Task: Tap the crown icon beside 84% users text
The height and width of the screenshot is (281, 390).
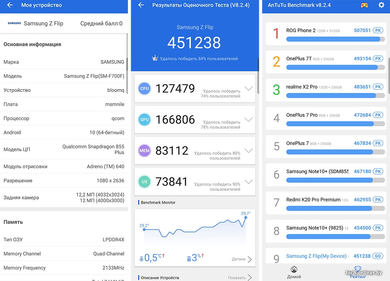Action: click(x=155, y=58)
